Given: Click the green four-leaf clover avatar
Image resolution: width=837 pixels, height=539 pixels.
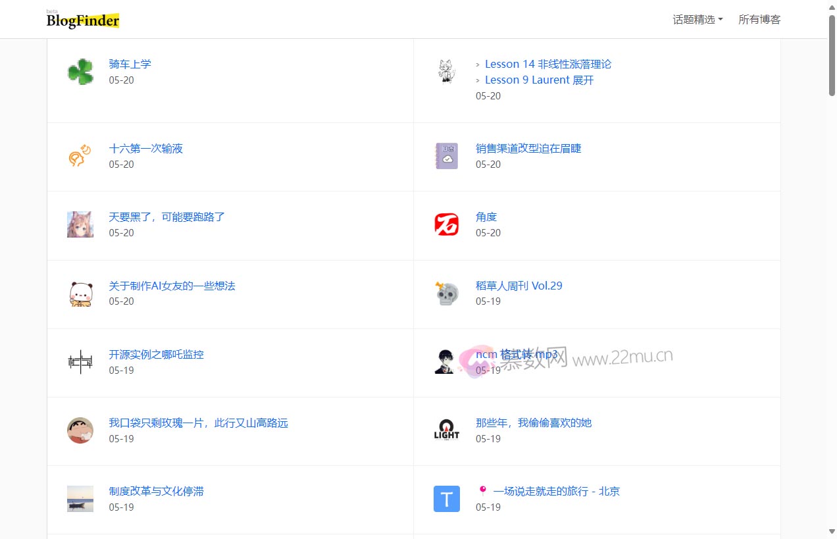Looking at the screenshot, I should [80, 72].
